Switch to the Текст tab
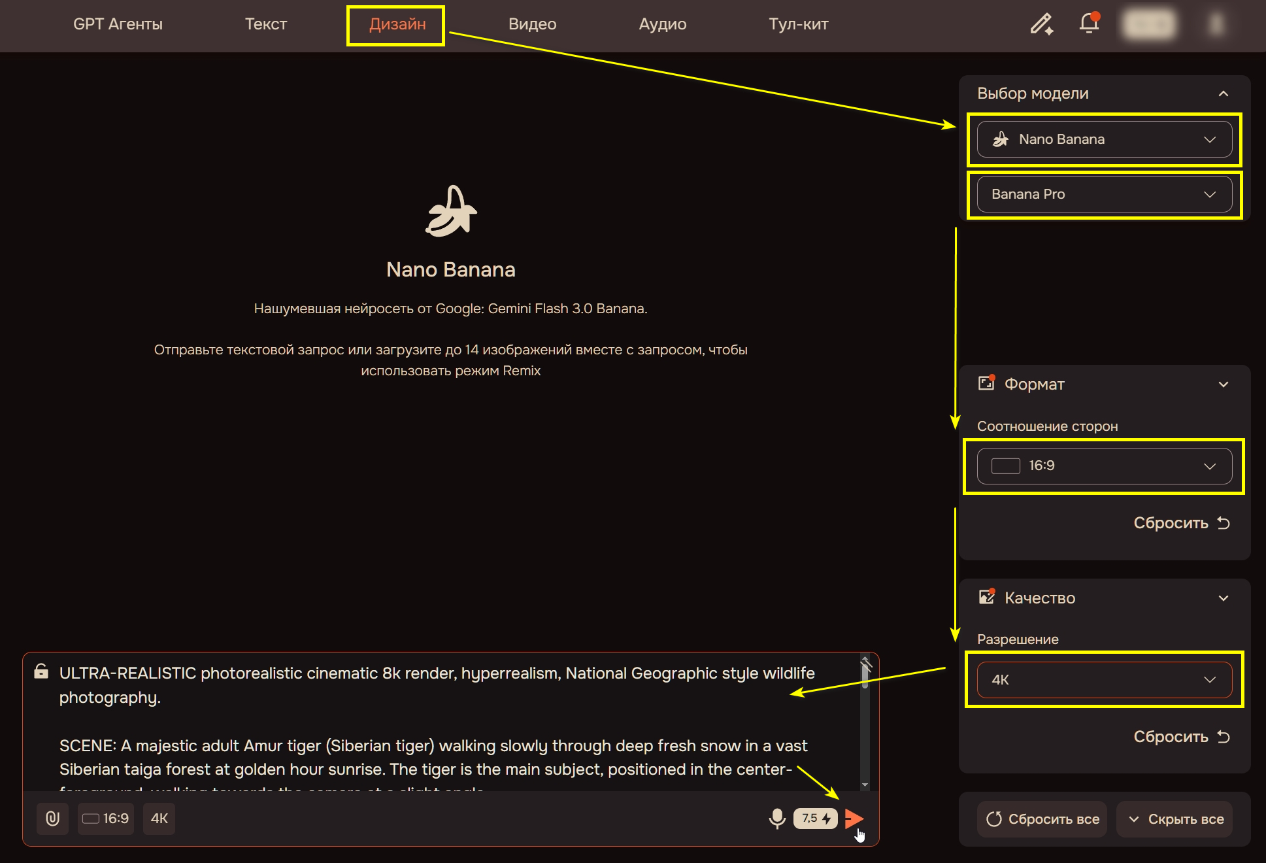 pos(266,24)
